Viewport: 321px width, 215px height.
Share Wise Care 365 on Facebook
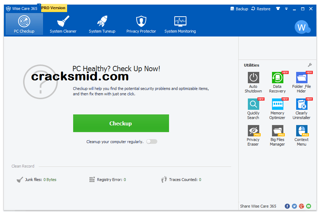287,206
